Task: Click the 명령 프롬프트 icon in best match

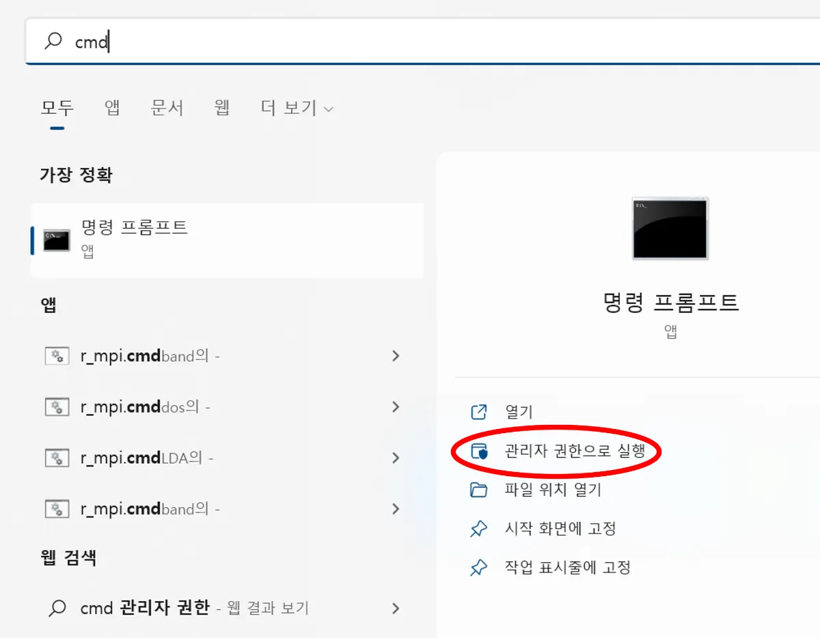Action: 57,240
